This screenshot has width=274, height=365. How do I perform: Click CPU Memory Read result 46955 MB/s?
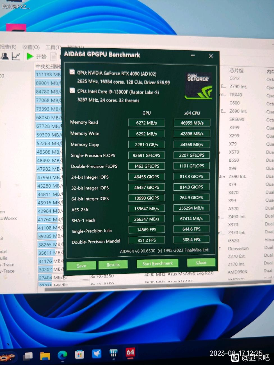[192, 123]
